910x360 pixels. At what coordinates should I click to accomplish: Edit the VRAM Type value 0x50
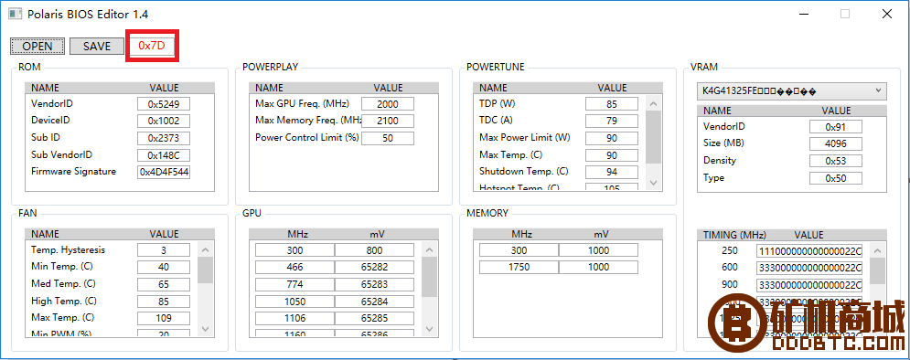(x=836, y=178)
